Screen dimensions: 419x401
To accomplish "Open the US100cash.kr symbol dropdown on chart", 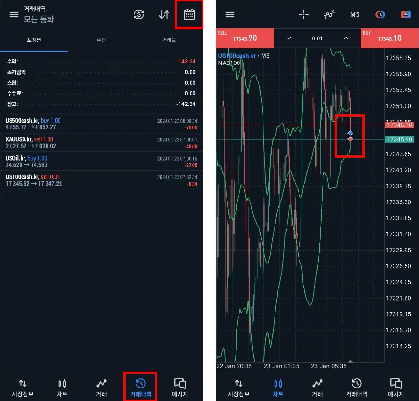I will pyautogui.click(x=239, y=56).
